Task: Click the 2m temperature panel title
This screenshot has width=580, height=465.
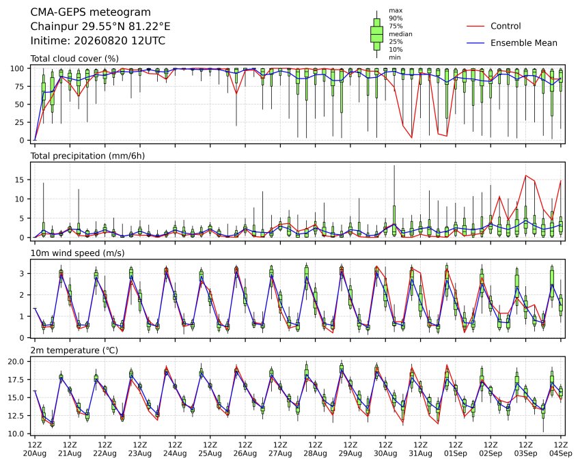Action: 74,350
